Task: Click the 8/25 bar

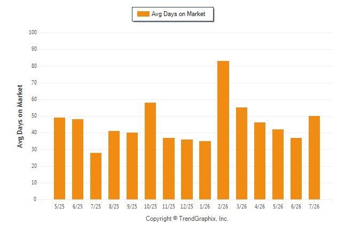Action: click(x=114, y=165)
